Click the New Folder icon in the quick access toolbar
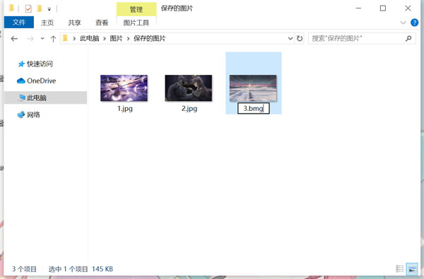 point(40,8)
